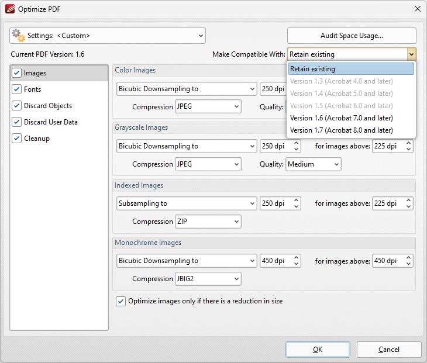Increase Grayscale images above 225 dpi stepper
Image resolution: width=427 pixels, height=363 pixels.
pos(408,143)
